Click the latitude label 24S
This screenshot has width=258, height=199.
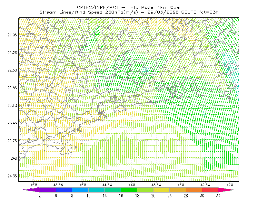coord(14,158)
